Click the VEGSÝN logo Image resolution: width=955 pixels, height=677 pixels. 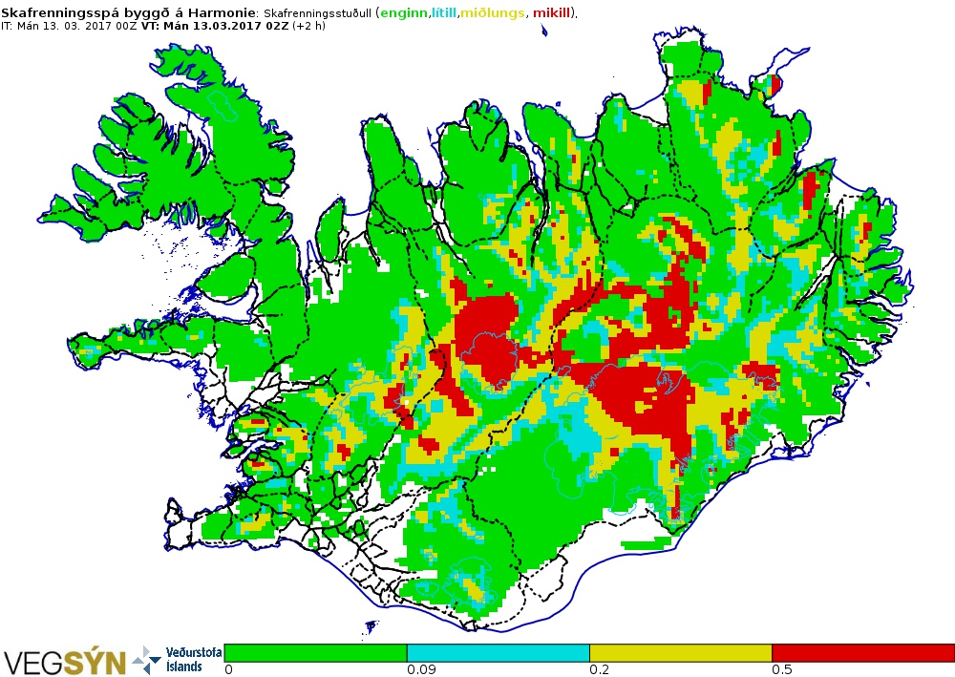pyautogui.click(x=65, y=662)
